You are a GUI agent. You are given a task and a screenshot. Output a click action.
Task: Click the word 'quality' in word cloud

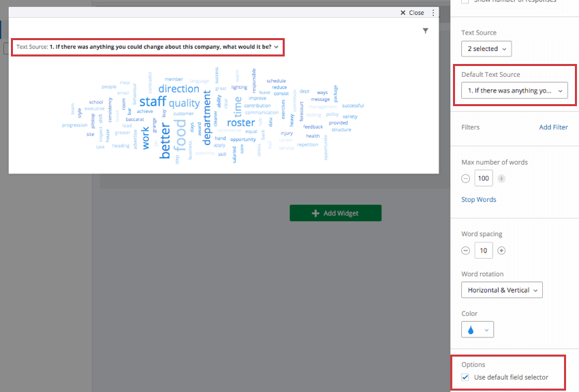(x=185, y=103)
